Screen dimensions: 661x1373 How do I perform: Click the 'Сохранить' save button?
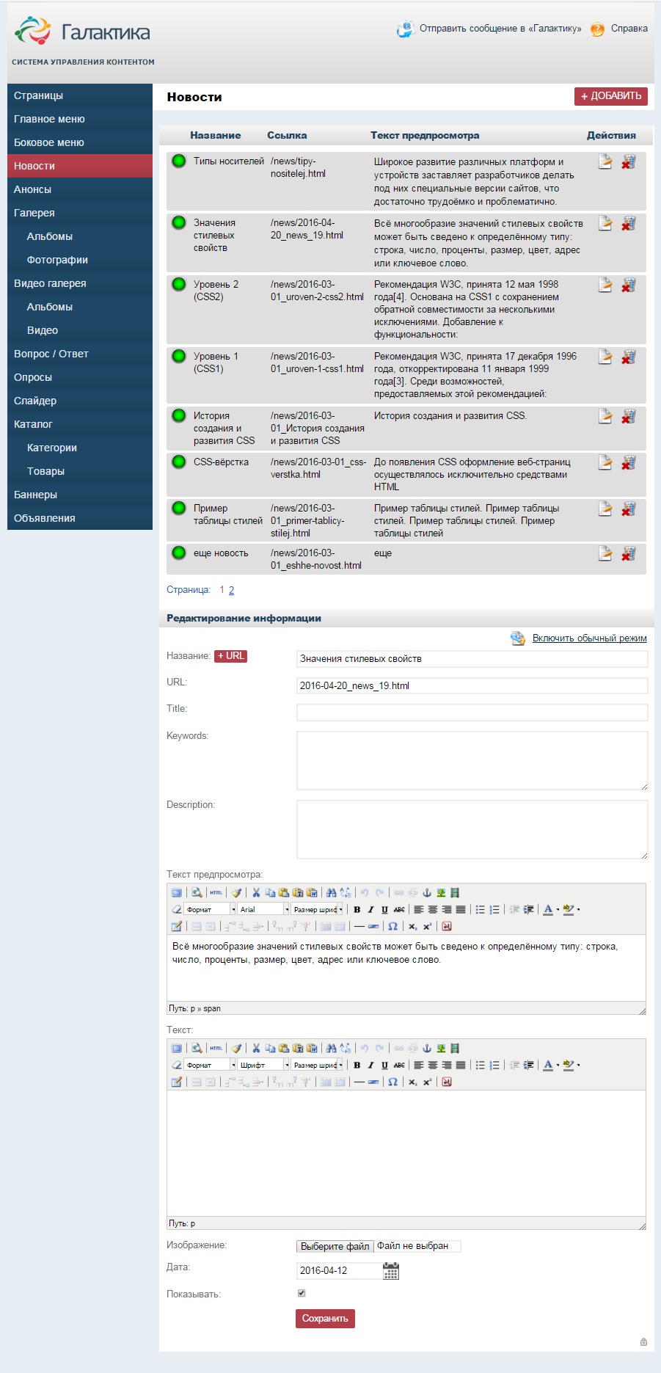[325, 1319]
